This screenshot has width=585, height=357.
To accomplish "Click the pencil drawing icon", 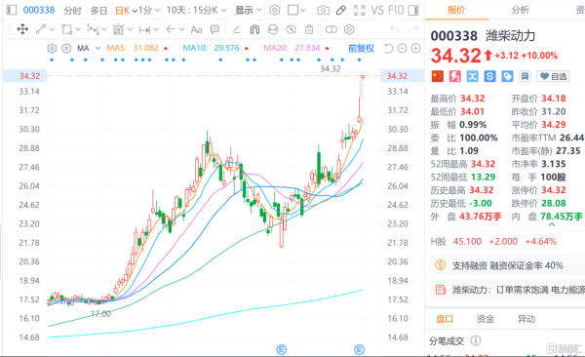I will pos(341,10).
